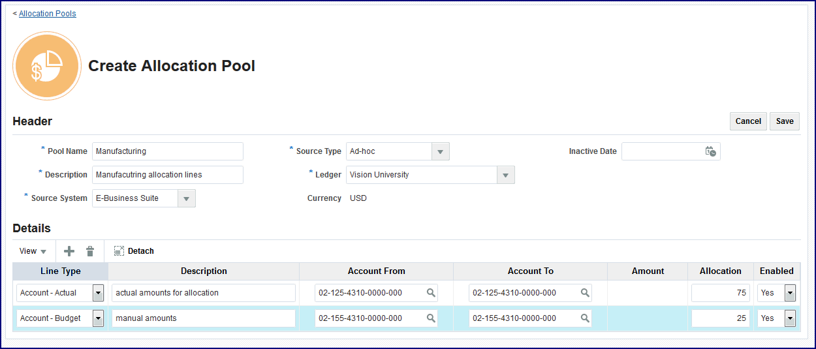Edit 'actual amounts for allocation' description field
Screen dimensions: 816x349
point(204,293)
